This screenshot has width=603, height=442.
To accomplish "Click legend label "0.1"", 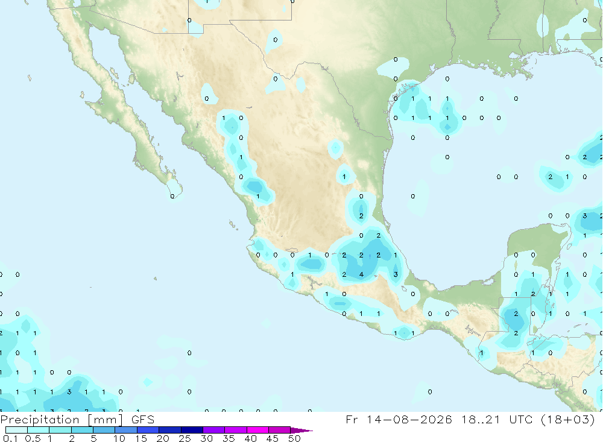I will pyautogui.click(x=10, y=438).
